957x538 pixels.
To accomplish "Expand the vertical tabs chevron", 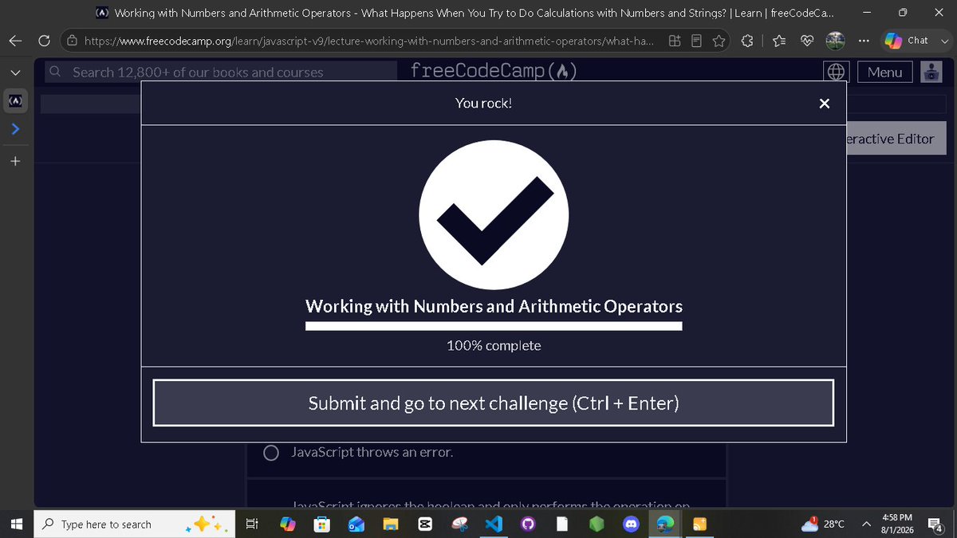I will [x=15, y=72].
